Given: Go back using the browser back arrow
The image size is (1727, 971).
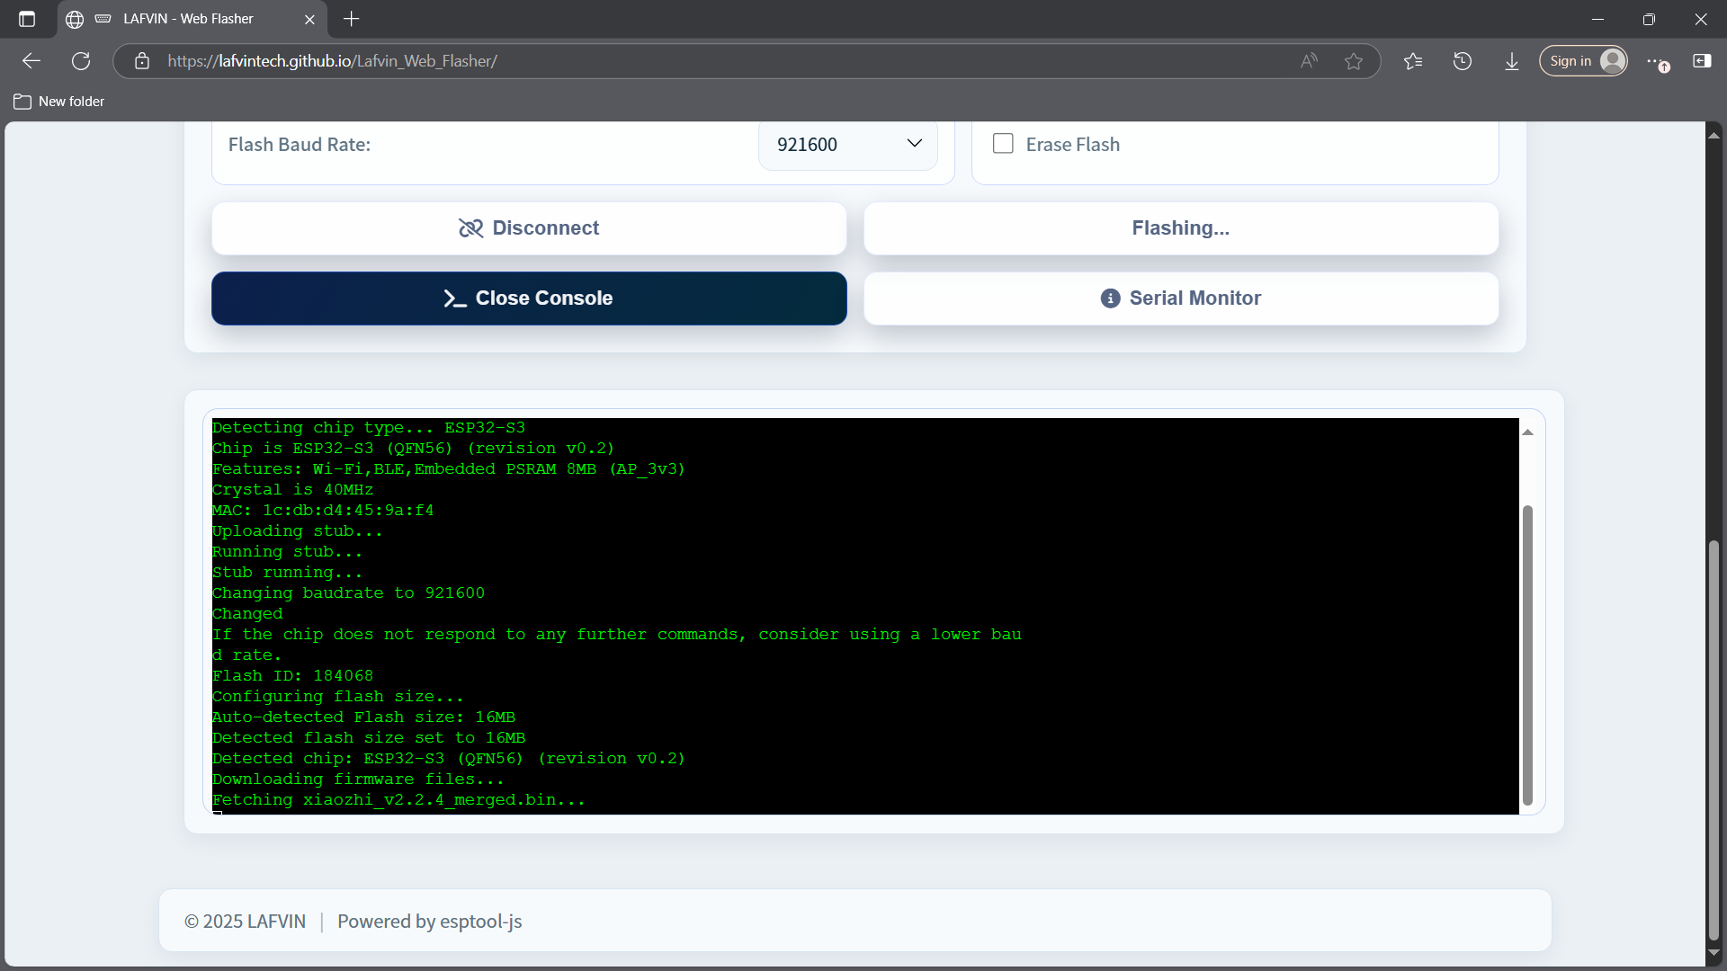Looking at the screenshot, I should 31,61.
